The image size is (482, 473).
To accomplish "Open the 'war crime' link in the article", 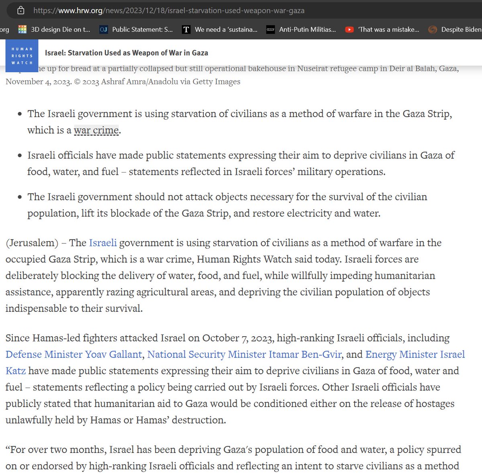I will (x=96, y=130).
